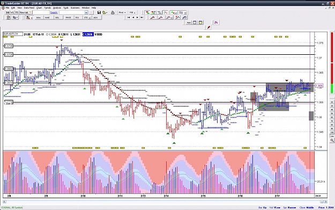Select the 200 zoom level button
The height and width of the screenshot is (210, 335).
(x=332, y=136)
